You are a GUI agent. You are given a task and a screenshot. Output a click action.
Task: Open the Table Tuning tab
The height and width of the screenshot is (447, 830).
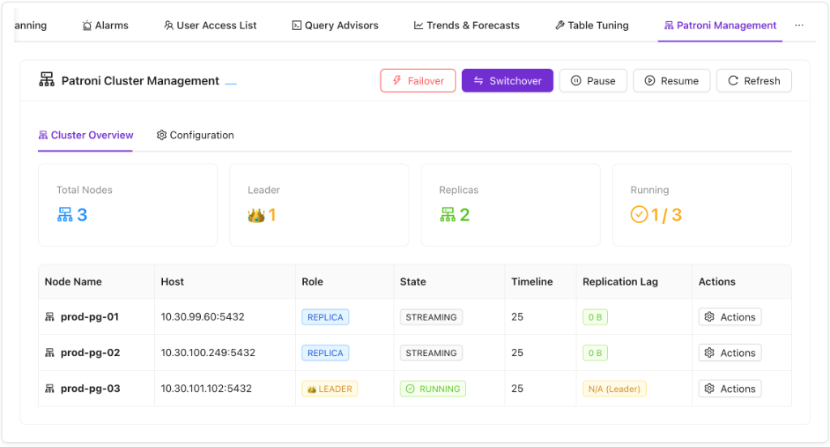pos(592,25)
